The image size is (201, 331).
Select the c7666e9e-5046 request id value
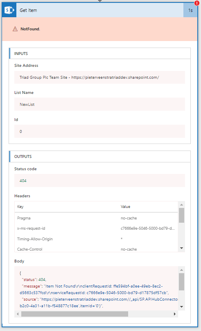coord(148,228)
